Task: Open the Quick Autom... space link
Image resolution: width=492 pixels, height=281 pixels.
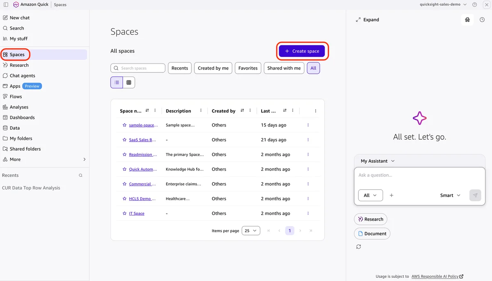Action: click(142, 169)
